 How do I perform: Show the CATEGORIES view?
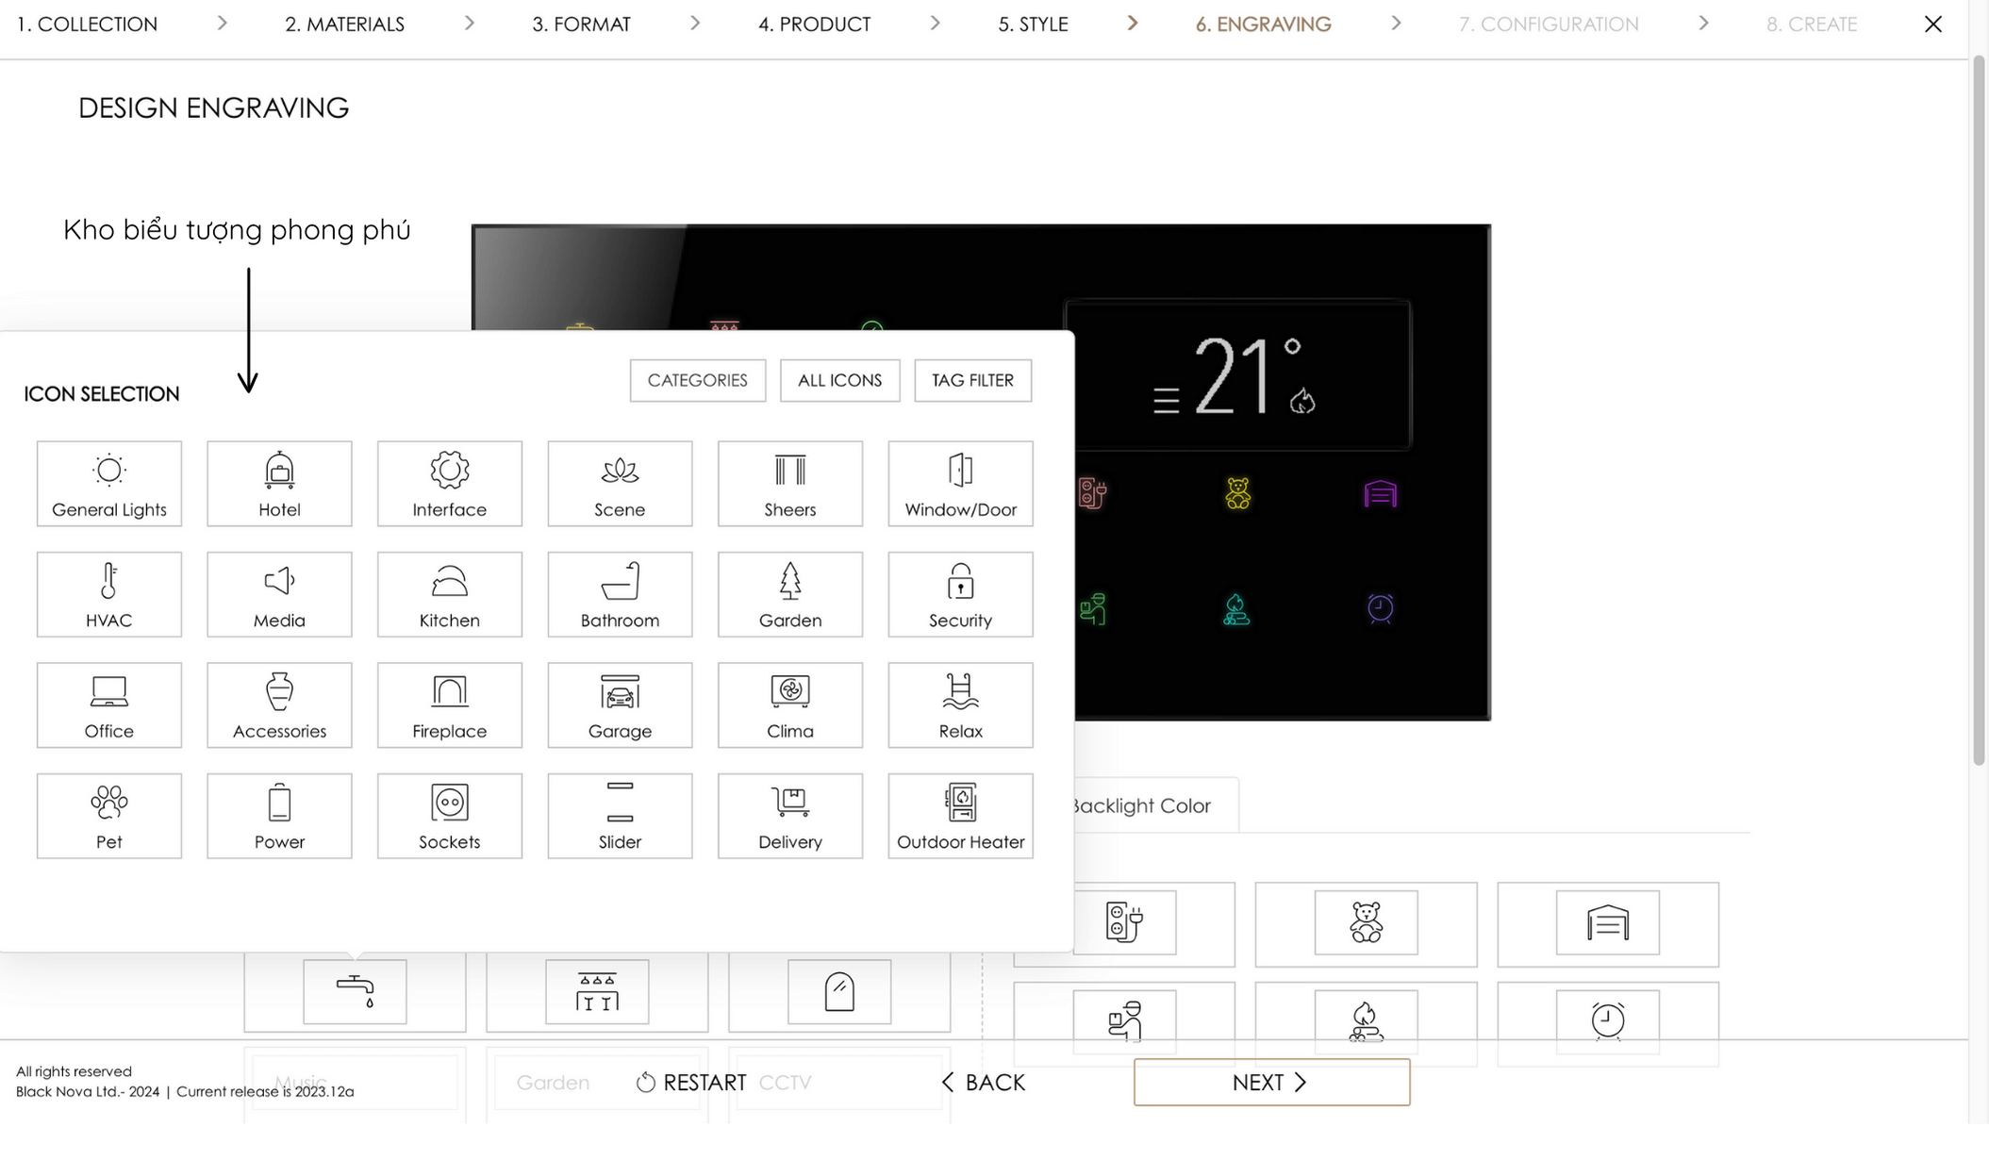coord(697,380)
